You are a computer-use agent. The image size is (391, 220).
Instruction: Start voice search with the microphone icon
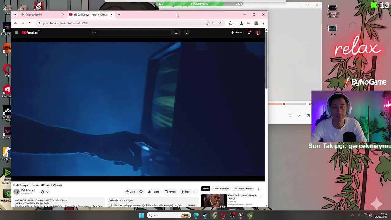186,32
